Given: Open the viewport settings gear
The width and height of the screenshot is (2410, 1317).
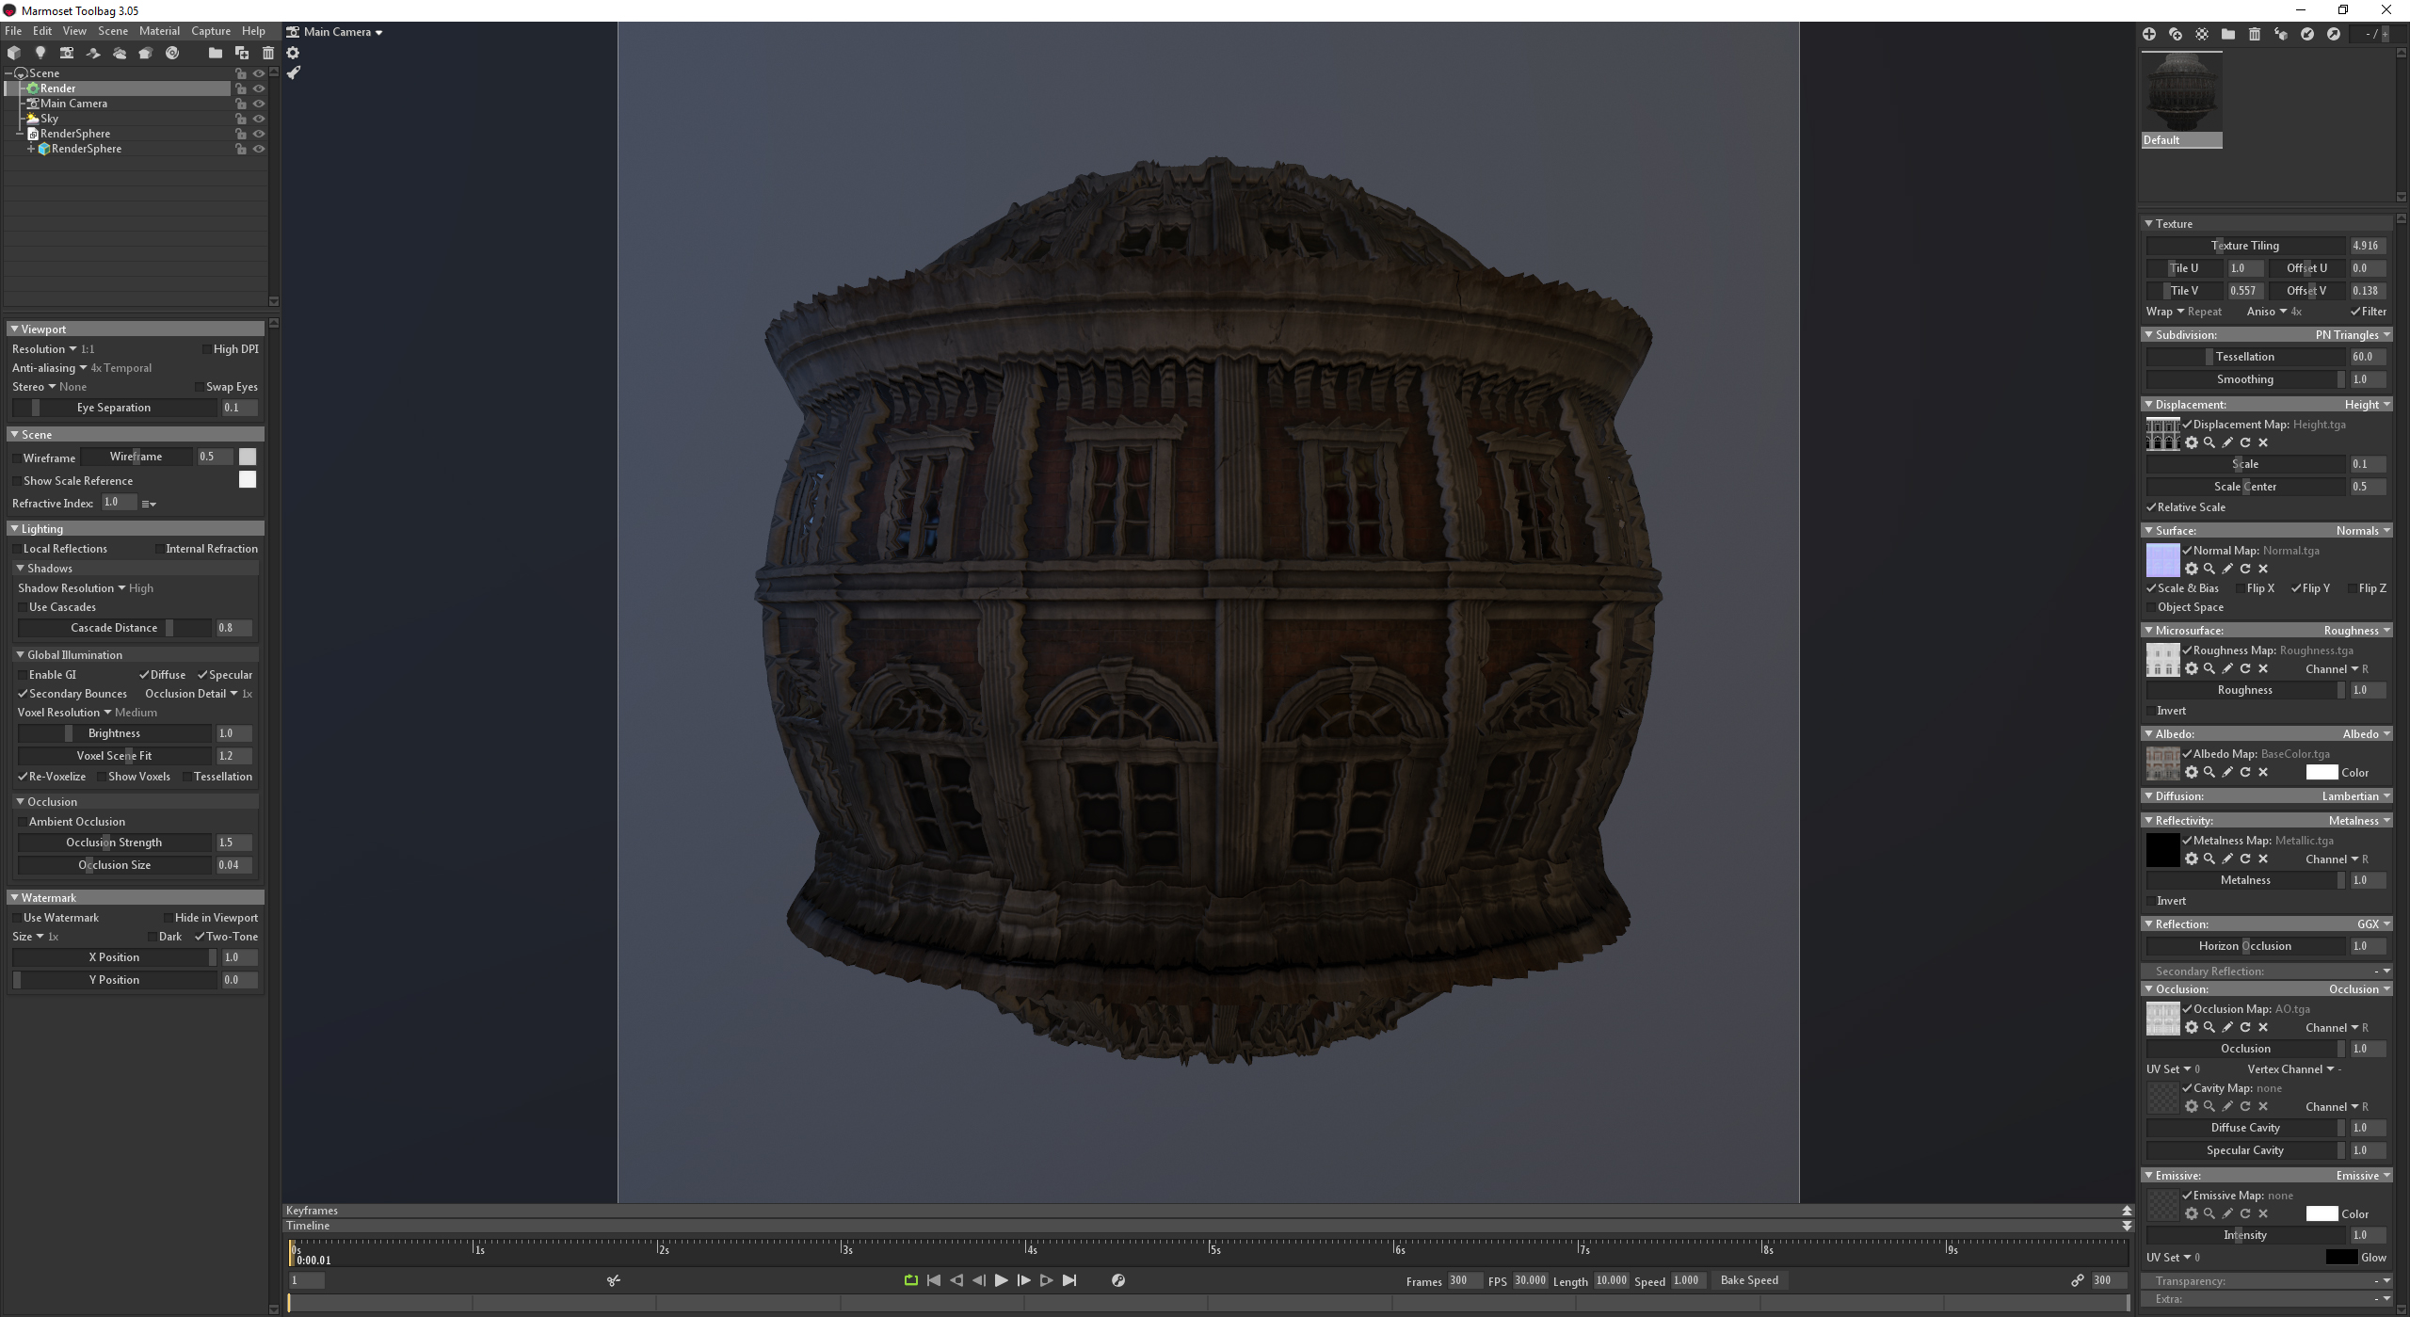Looking at the screenshot, I should 293,53.
